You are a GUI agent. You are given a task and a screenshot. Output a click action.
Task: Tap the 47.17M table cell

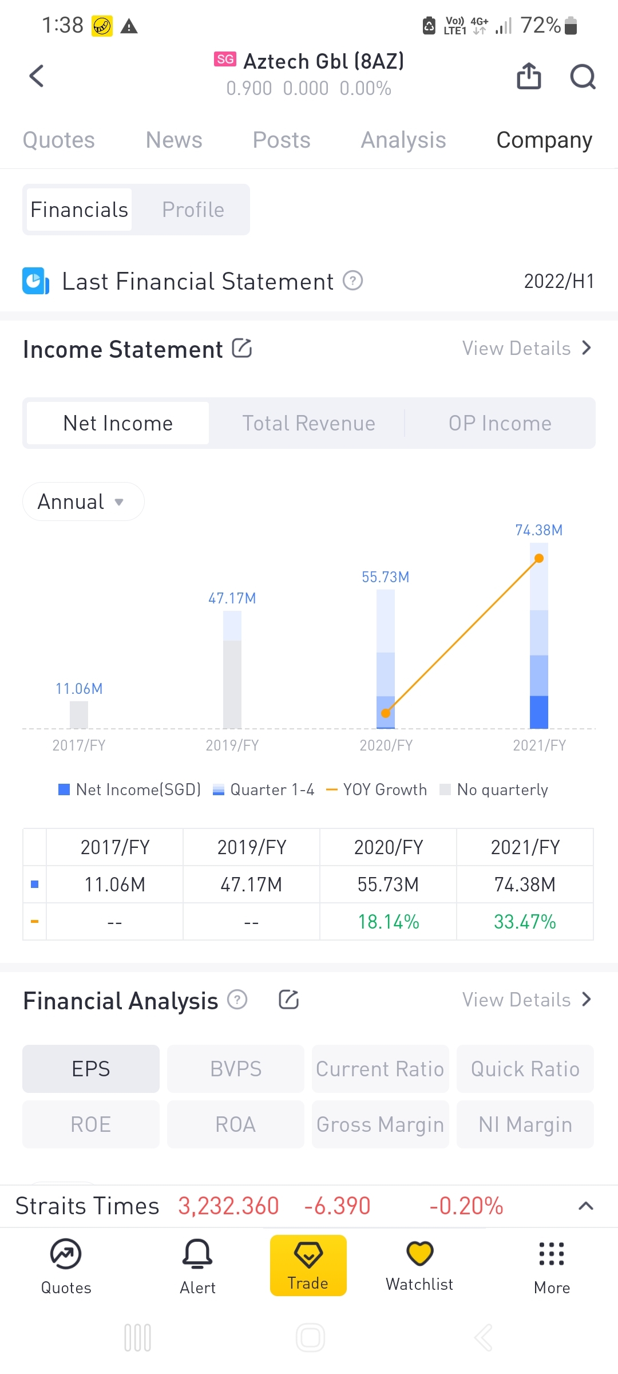click(x=251, y=885)
